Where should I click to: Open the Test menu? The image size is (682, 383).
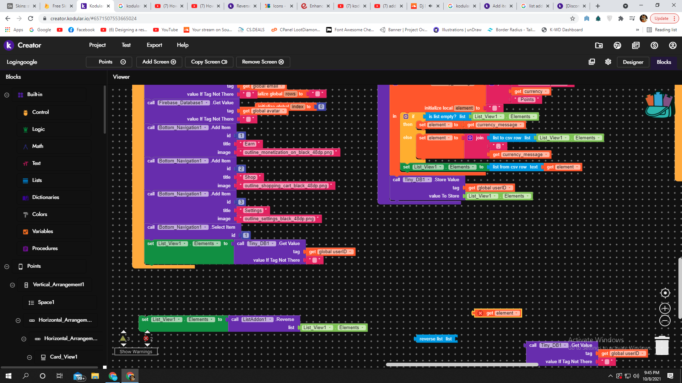click(126, 45)
